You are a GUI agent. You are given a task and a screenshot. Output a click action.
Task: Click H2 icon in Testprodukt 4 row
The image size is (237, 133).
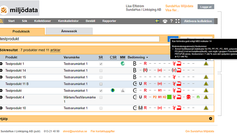pyautogui.click(x=165, y=97)
